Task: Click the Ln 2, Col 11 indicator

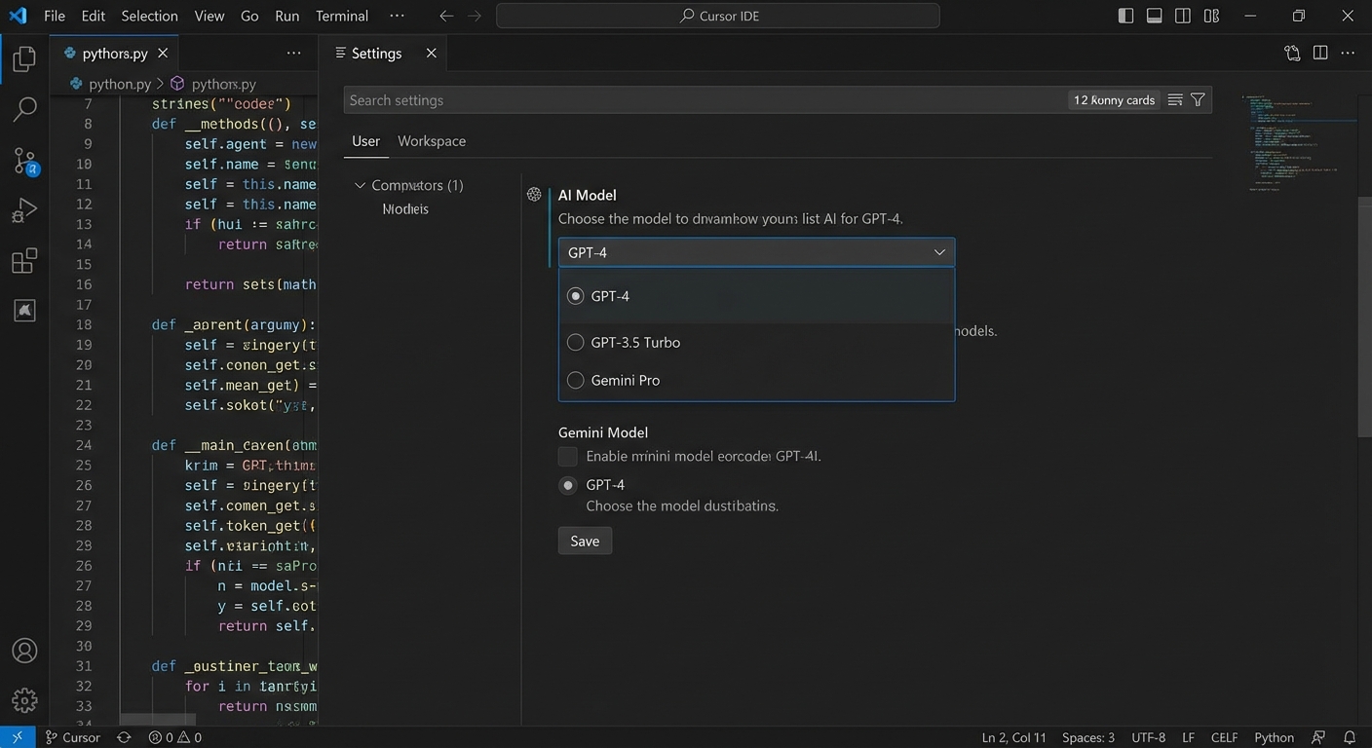Action: click(x=1013, y=737)
